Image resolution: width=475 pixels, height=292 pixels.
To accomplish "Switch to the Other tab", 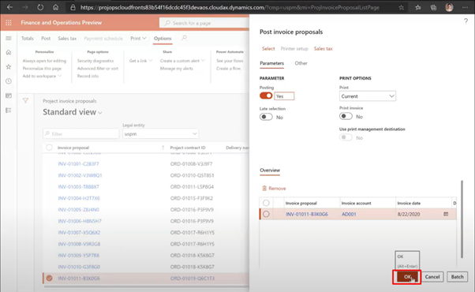I will coord(301,63).
